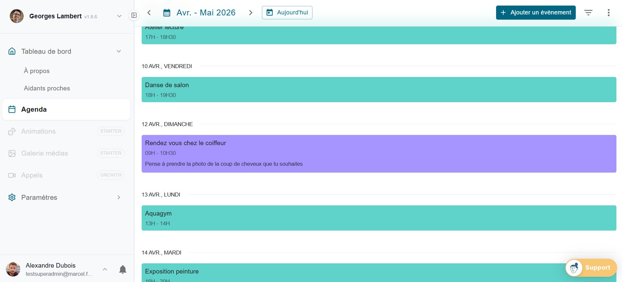The height and width of the screenshot is (282, 622).
Task: Open Aidants proches page
Action: 47,88
